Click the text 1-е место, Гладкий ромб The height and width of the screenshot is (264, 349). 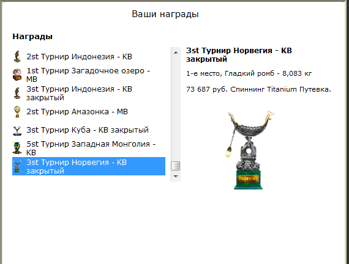click(230, 73)
